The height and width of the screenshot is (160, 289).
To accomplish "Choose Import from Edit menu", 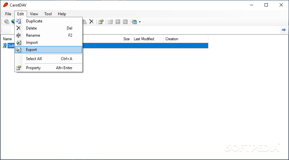I will click(48, 43).
